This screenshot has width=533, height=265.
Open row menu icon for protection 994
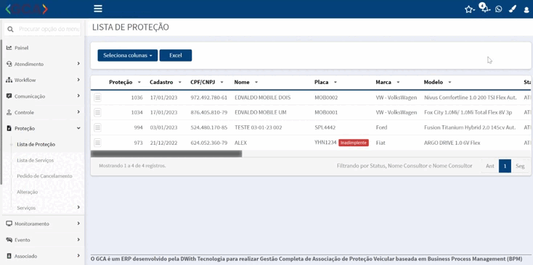pos(97,127)
